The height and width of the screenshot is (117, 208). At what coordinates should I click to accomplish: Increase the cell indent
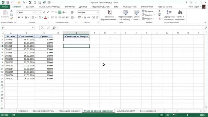click(67, 17)
